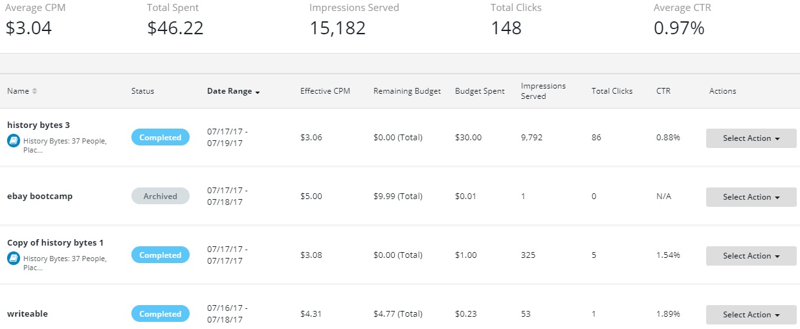Click Completed status badge for writeable

click(161, 314)
